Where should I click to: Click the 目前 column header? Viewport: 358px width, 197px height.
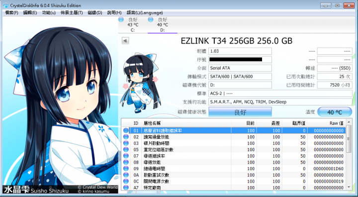click(x=244, y=123)
